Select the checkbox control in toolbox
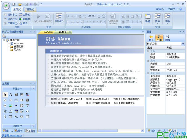187x139 pixels. pos(5,100)
